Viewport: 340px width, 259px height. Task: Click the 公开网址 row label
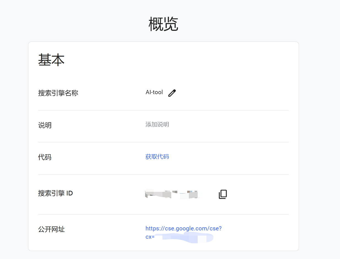point(51,229)
